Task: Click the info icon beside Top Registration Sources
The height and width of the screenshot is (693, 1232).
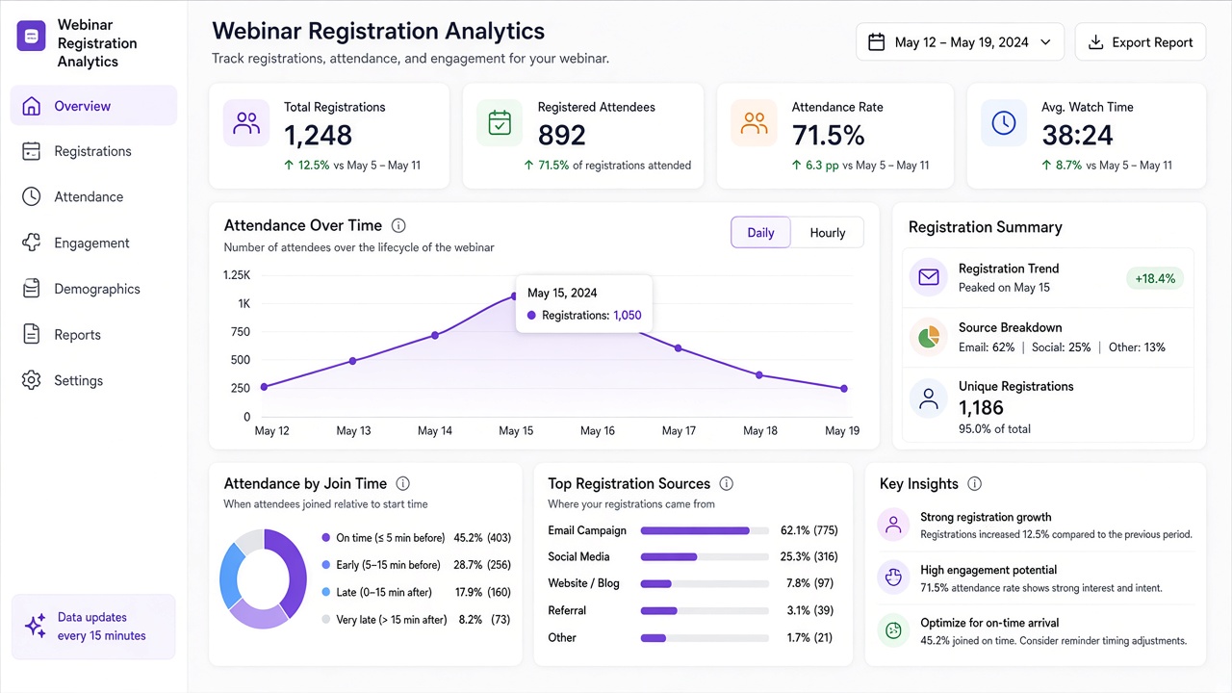Action: pyautogui.click(x=727, y=483)
